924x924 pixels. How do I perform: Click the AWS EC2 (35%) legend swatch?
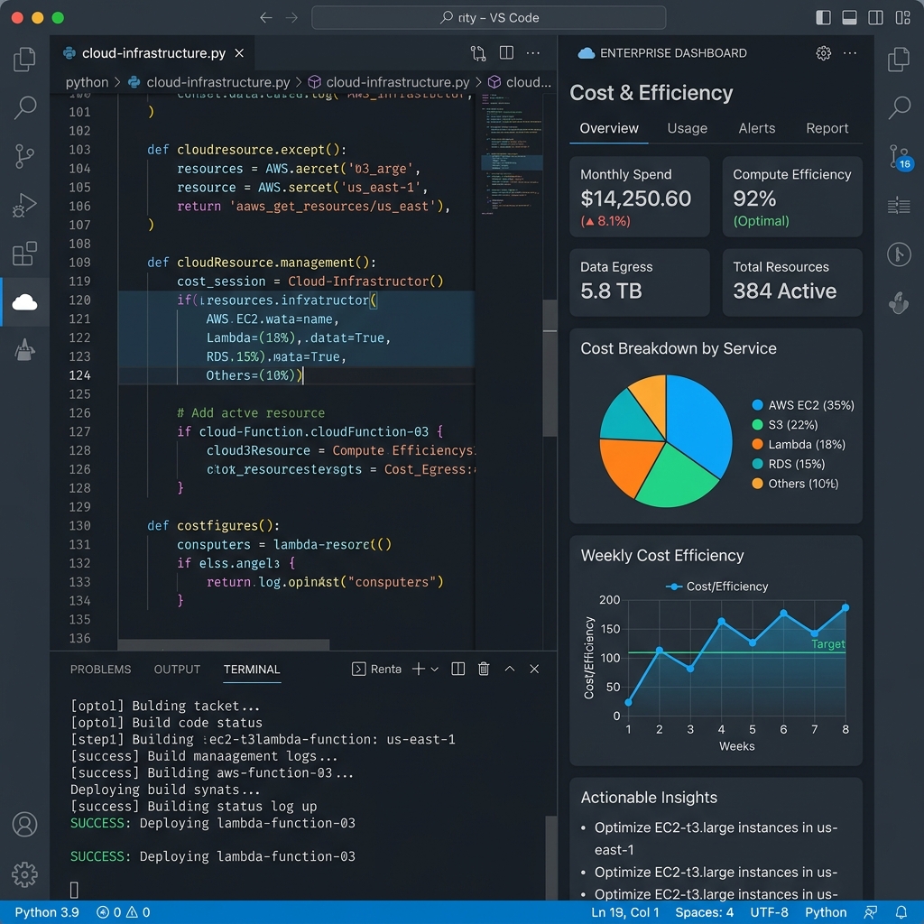[x=757, y=405]
